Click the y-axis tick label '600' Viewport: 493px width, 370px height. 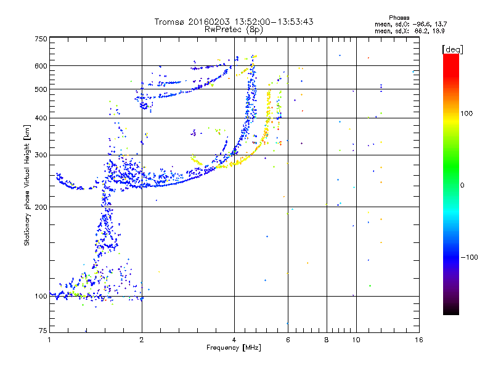[x=41, y=66]
